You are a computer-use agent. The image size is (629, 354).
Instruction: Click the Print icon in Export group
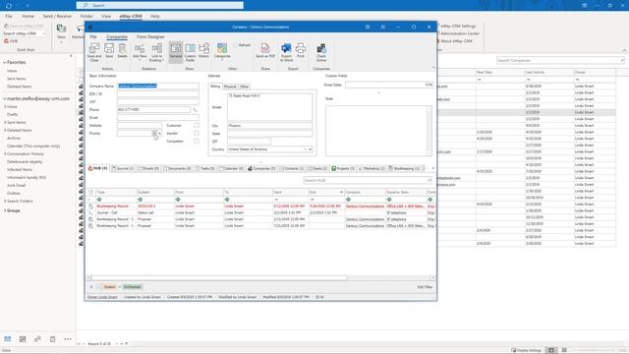click(301, 51)
